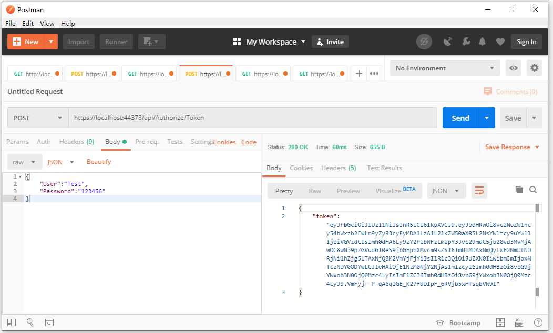The height and width of the screenshot is (333, 553).
Task: Switch to the second tab, POST https://l...
Action: click(92, 74)
